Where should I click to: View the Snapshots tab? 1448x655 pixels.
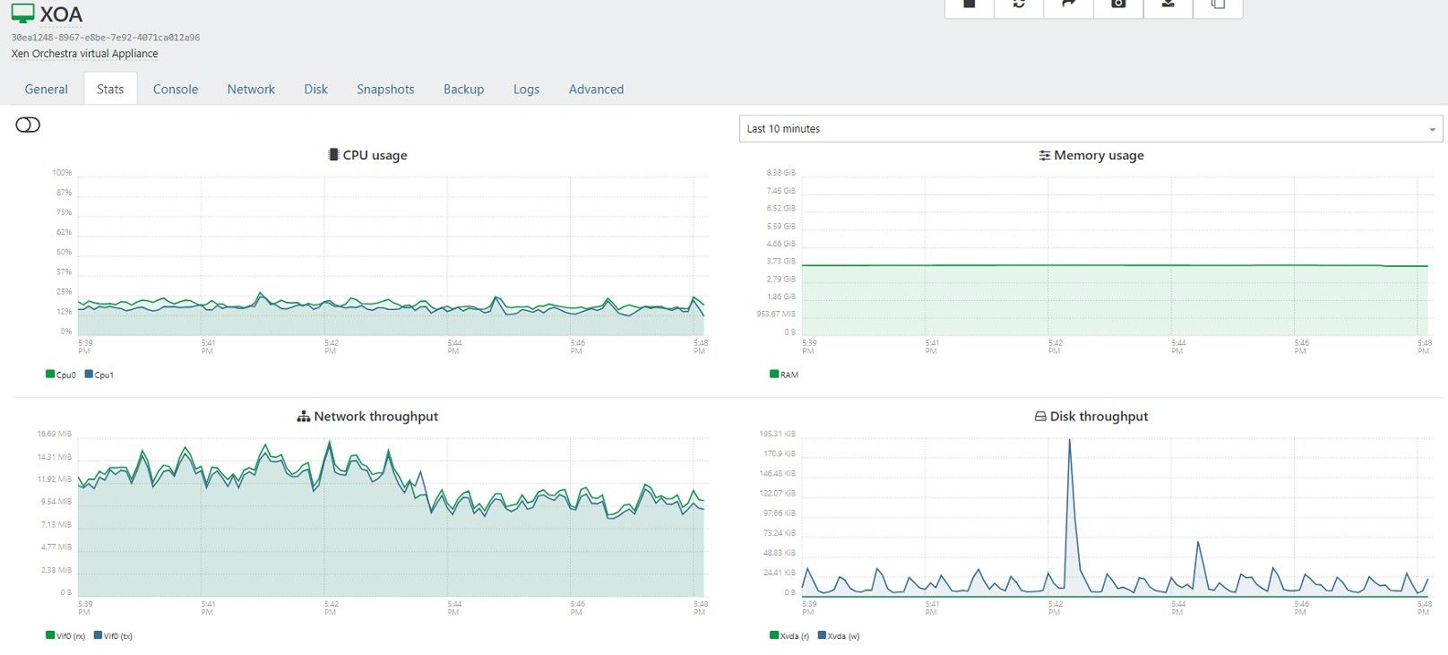[x=385, y=90]
